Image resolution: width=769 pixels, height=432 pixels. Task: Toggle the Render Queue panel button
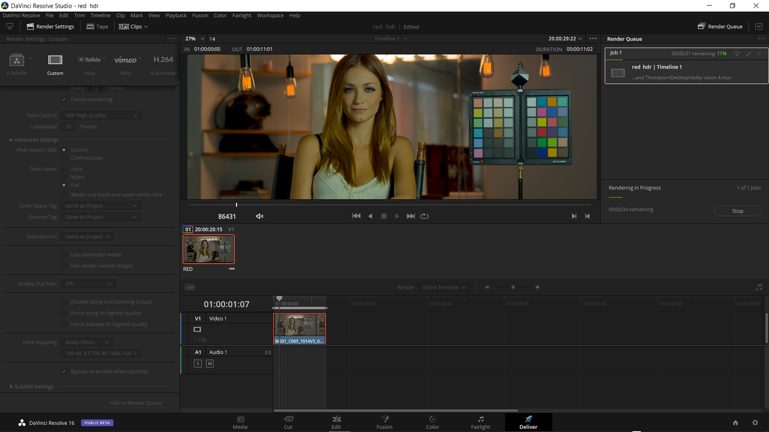(x=720, y=26)
